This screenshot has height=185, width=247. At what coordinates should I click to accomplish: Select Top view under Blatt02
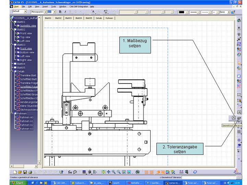click(x=25, y=37)
